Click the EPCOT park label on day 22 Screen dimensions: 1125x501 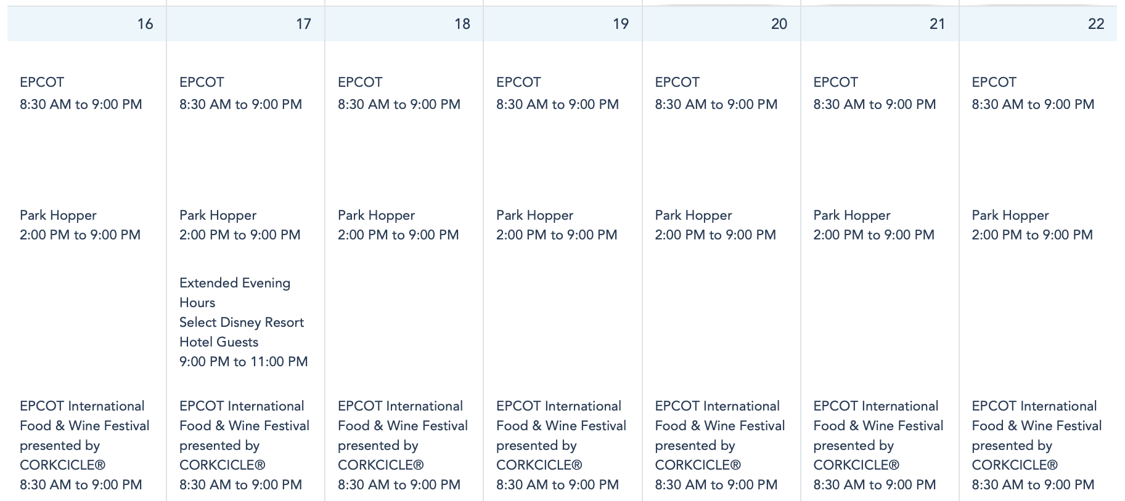[x=994, y=82]
